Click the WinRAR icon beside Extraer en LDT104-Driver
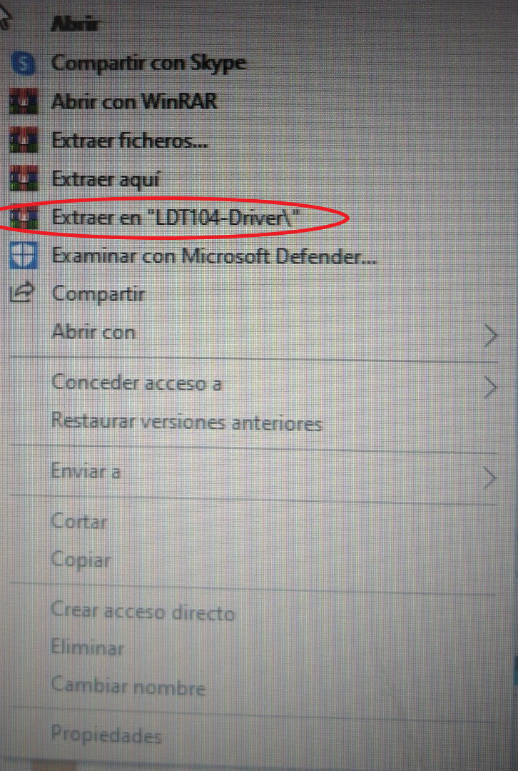This screenshot has width=518, height=771. tap(23, 217)
